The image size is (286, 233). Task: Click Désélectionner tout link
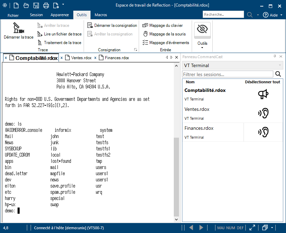(262, 82)
